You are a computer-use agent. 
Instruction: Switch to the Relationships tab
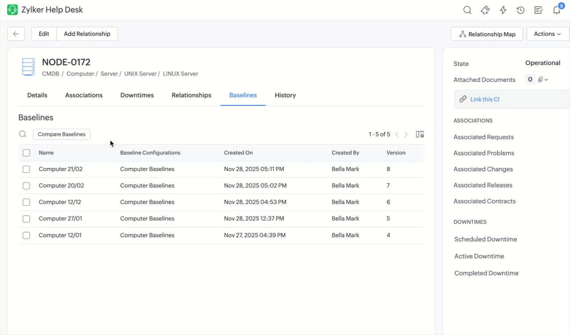coord(191,95)
